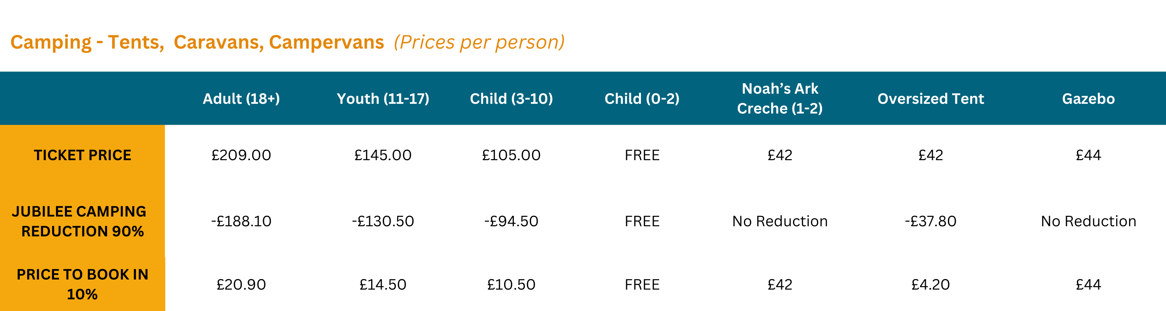This screenshot has height=311, width=1166.
Task: Select the Prices per person subtitle
Action: click(x=479, y=42)
